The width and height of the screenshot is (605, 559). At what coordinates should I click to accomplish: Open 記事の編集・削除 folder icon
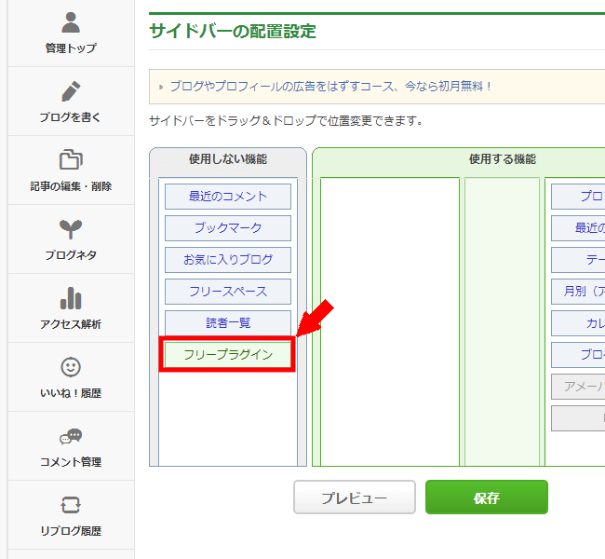[x=71, y=159]
